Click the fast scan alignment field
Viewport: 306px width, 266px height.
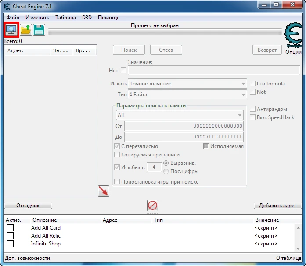(x=154, y=167)
